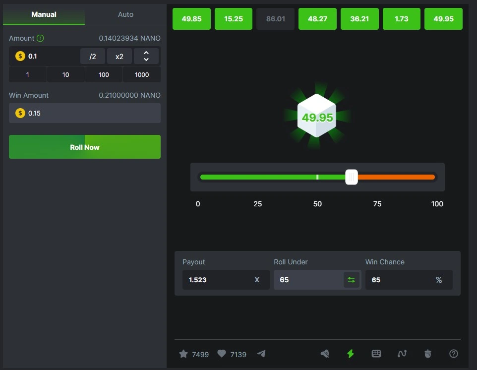Open roll history result 48.27

click(x=318, y=19)
